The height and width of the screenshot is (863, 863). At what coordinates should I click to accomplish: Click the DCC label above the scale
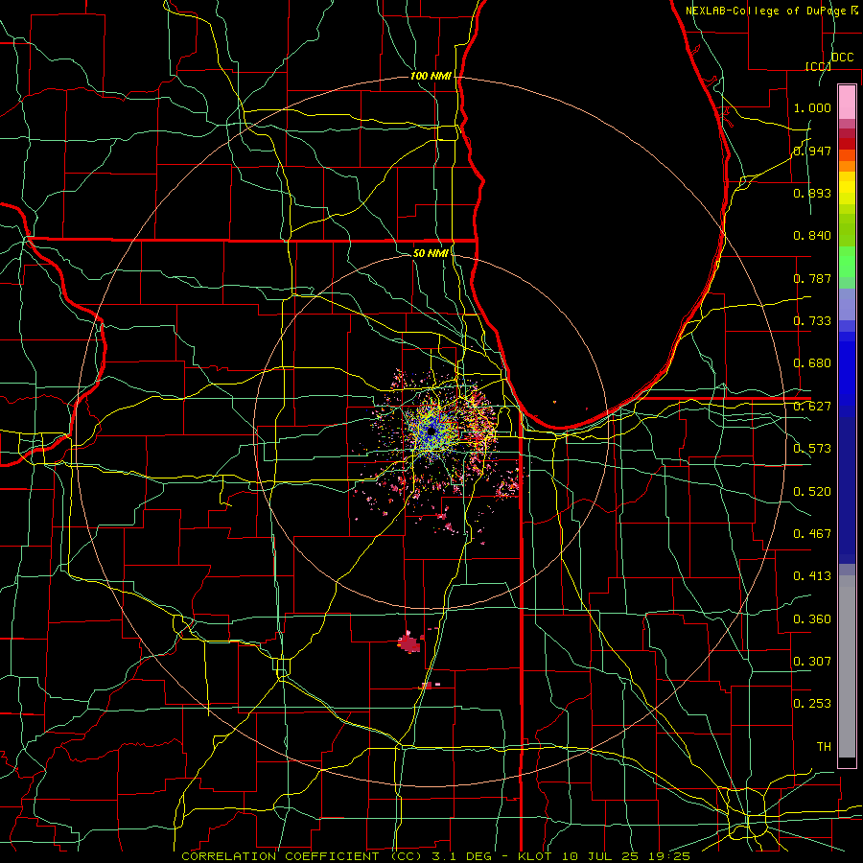(x=842, y=58)
